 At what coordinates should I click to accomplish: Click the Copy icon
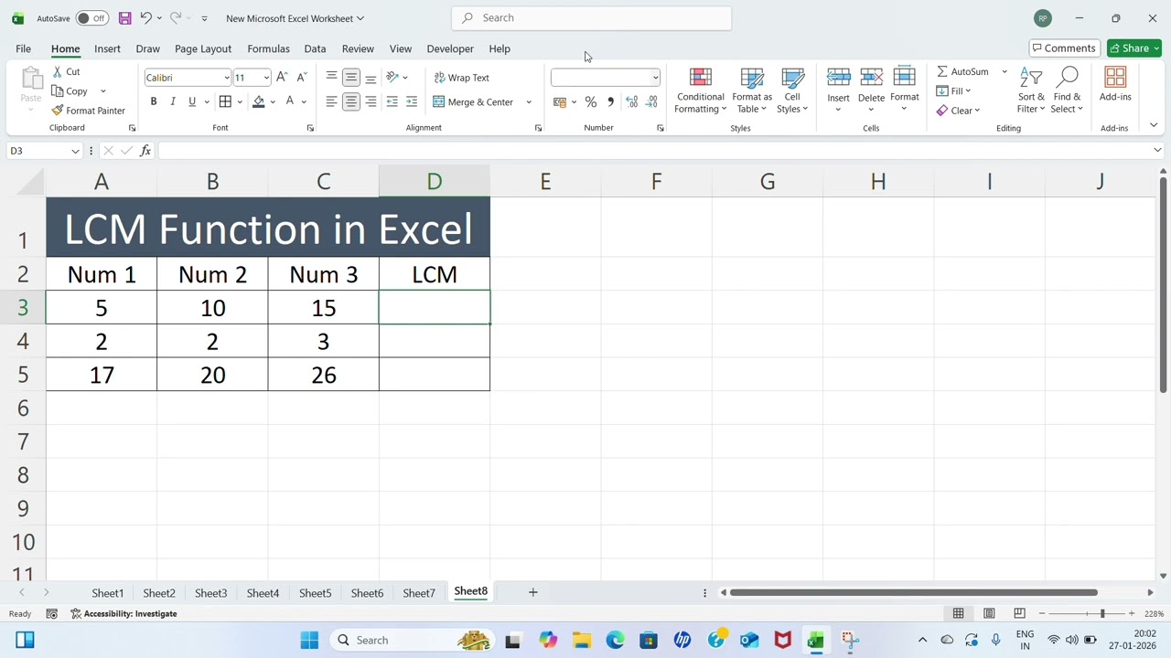[58, 91]
